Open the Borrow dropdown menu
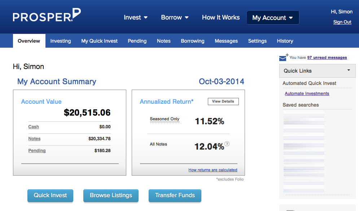The height and width of the screenshot is (211, 359). click(x=175, y=17)
